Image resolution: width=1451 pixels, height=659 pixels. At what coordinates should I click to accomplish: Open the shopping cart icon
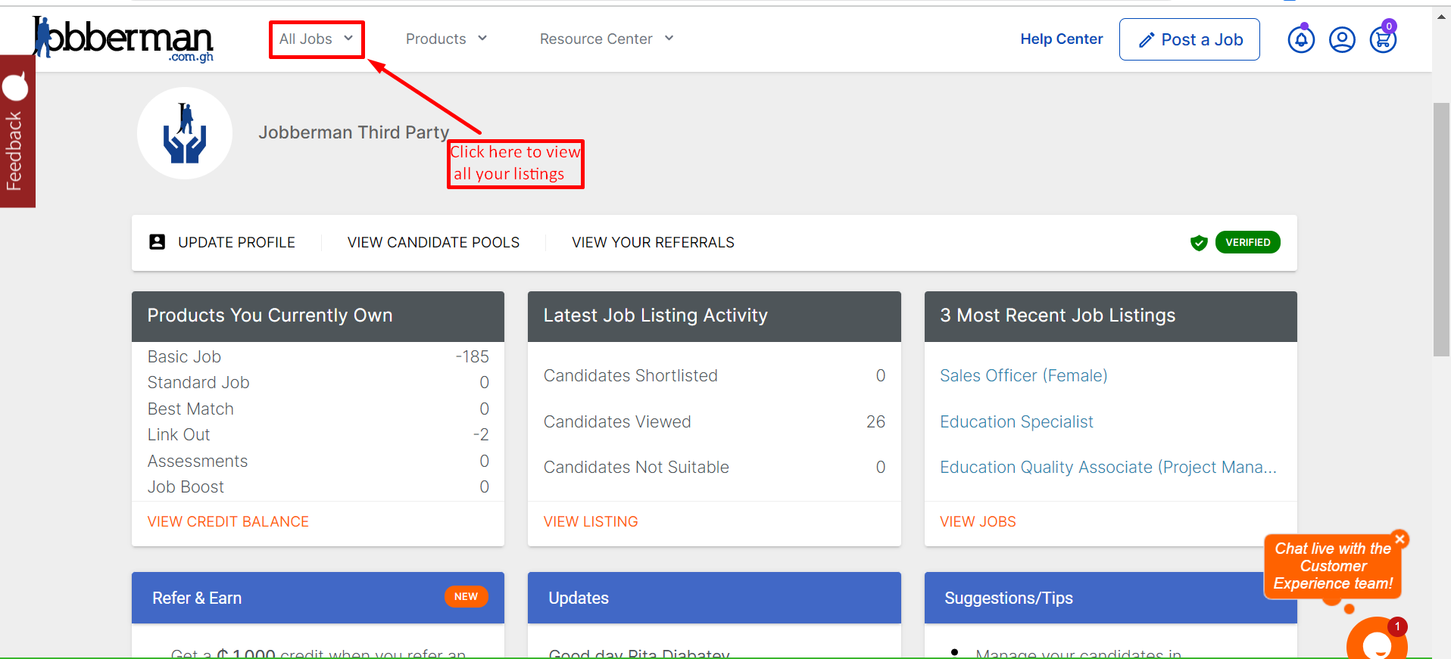coord(1383,39)
